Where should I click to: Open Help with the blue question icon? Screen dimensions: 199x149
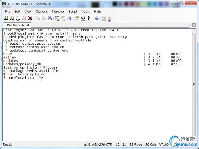point(97,18)
